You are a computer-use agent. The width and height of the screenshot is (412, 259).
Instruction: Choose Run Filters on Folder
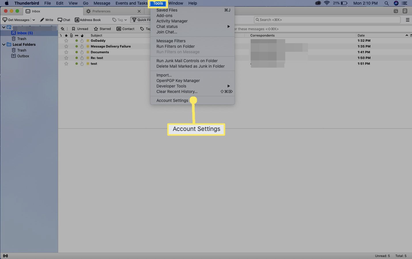click(x=175, y=46)
